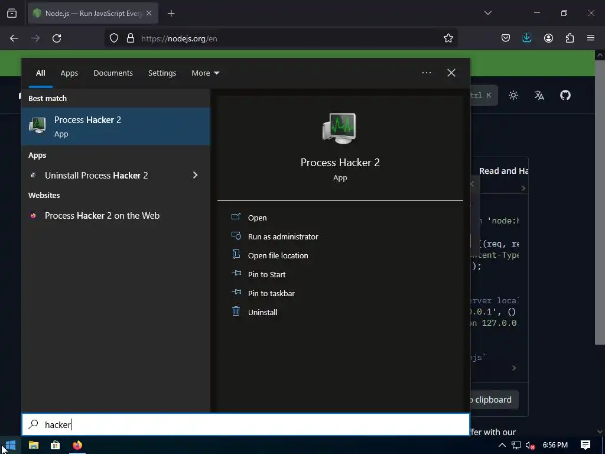
Task: Switch to Firefox on the taskbar
Action: coord(77,445)
